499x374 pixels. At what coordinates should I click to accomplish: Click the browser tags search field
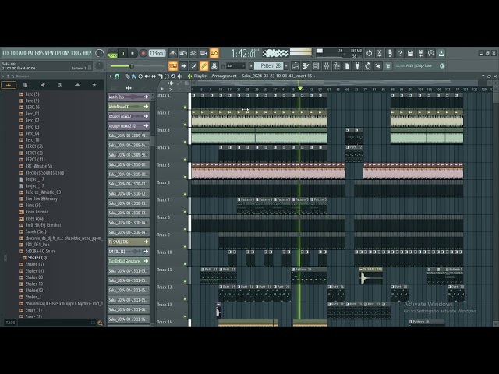tap(56, 323)
